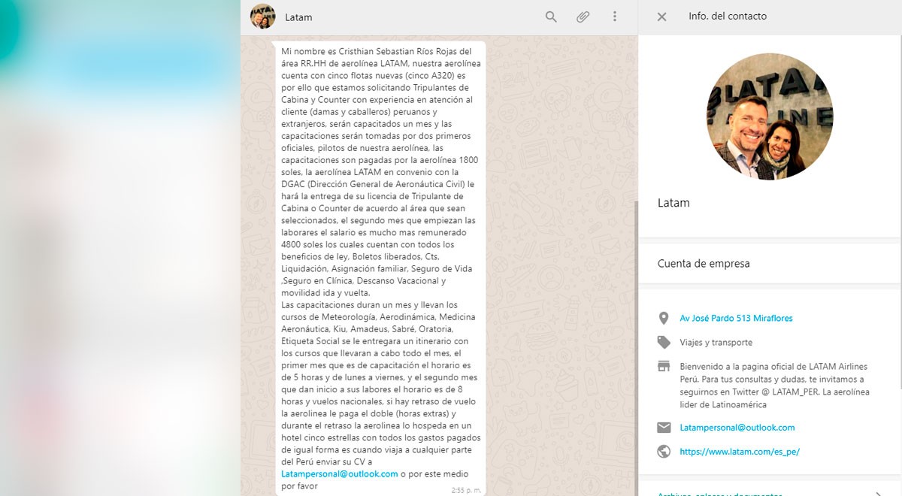This screenshot has height=496, width=902.
Task: Open search in the Latam chat
Action: point(551,17)
